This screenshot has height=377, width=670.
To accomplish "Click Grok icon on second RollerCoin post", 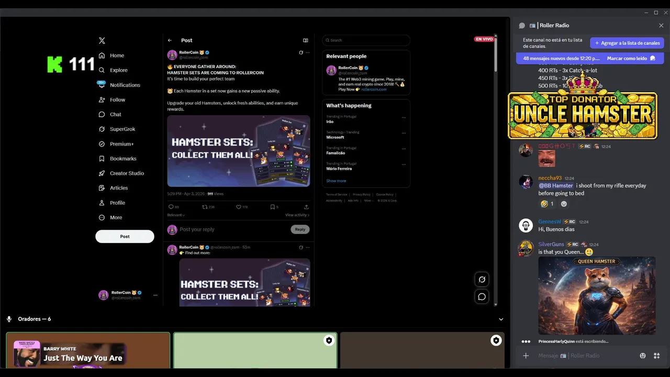I will coord(301,247).
